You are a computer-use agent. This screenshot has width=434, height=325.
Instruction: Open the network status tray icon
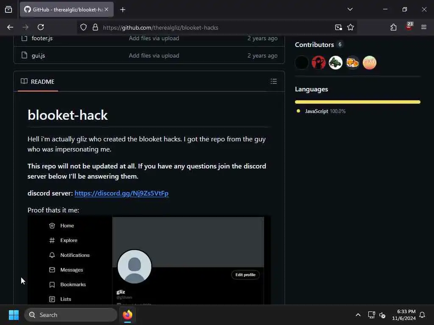click(x=371, y=315)
